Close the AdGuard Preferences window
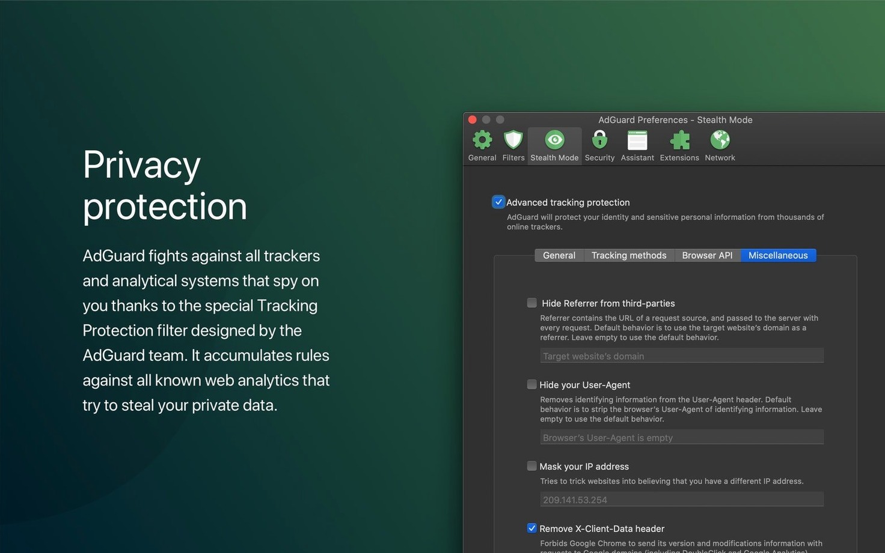The width and height of the screenshot is (885, 553). (473, 119)
